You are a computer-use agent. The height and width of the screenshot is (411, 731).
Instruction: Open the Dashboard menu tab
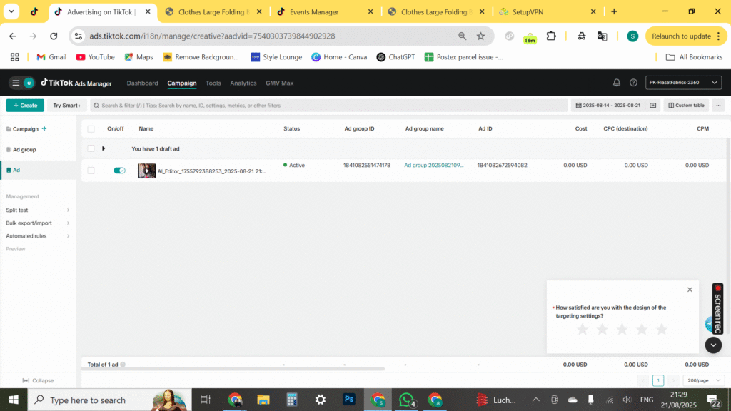pyautogui.click(x=142, y=83)
